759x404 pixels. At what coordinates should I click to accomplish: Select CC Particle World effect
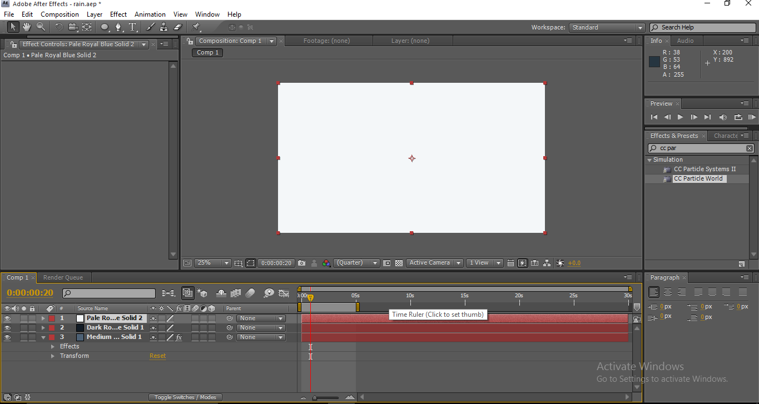698,179
